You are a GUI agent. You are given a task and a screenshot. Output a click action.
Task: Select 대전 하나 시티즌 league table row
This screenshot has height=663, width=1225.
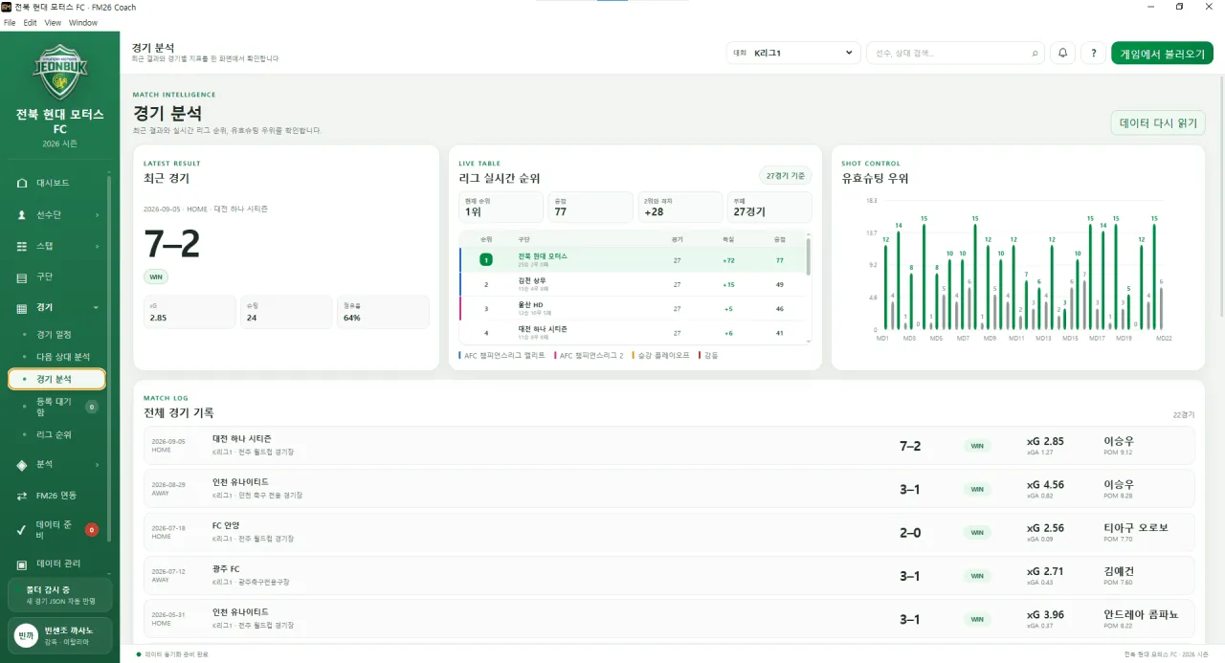(x=632, y=332)
